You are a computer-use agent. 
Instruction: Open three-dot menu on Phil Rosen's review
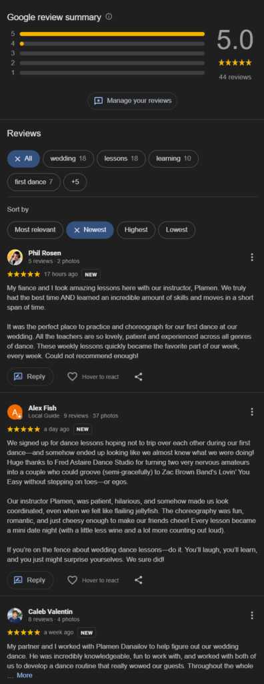click(x=252, y=257)
